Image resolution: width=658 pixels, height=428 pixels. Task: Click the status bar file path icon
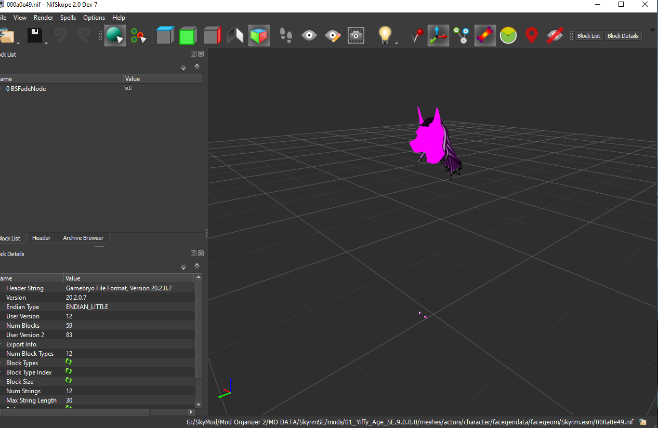coord(642,422)
